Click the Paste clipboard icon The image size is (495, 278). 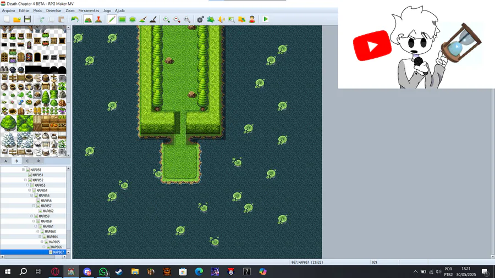(x=61, y=19)
